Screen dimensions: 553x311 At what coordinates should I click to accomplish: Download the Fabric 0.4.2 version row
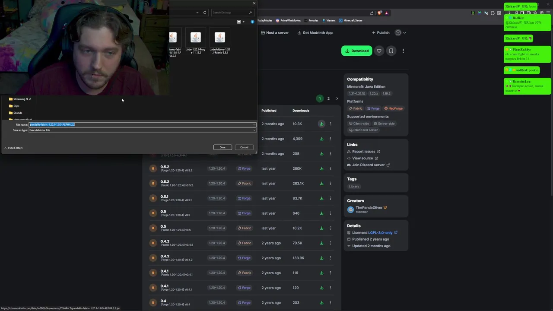click(x=321, y=243)
